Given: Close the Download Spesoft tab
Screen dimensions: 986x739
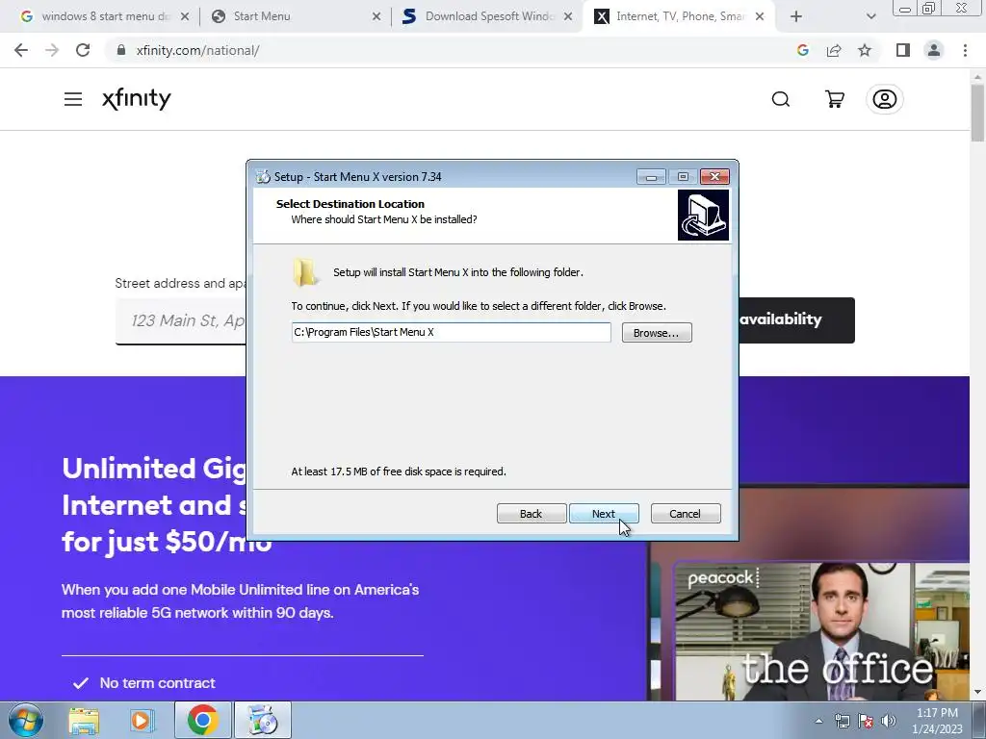Looking at the screenshot, I should pyautogui.click(x=568, y=16).
